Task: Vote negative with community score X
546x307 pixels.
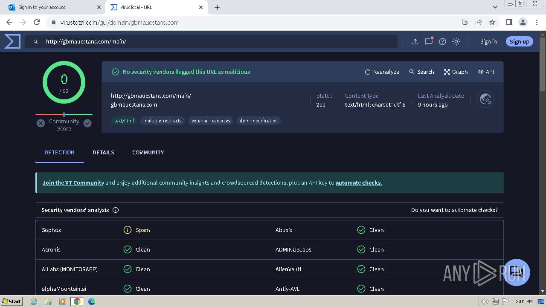Action: click(x=41, y=123)
